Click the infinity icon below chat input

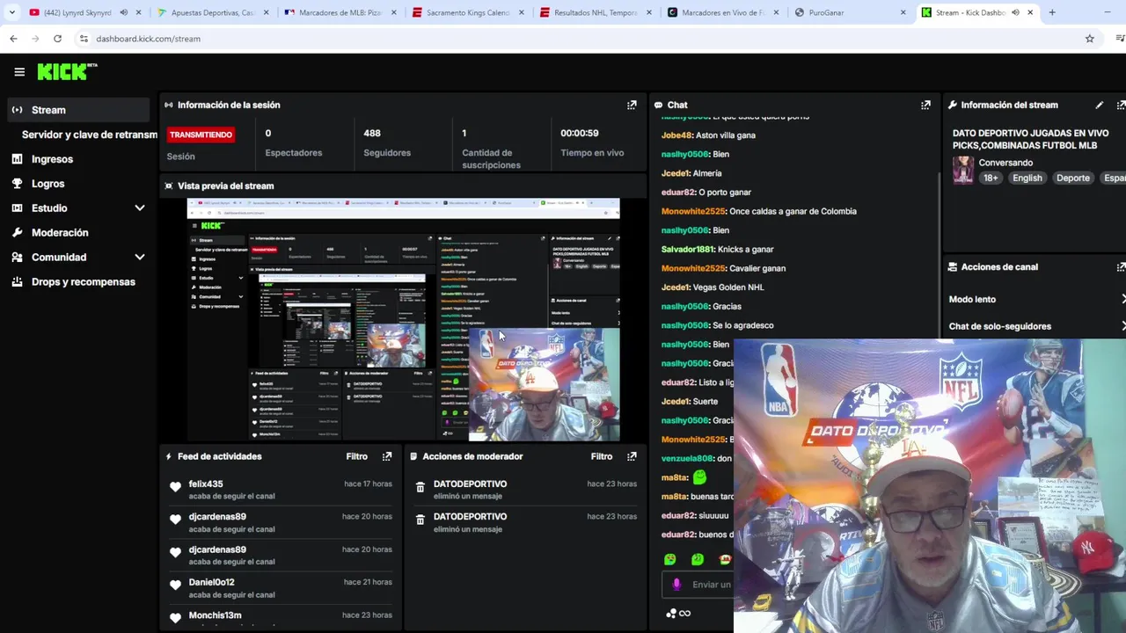[x=684, y=614]
